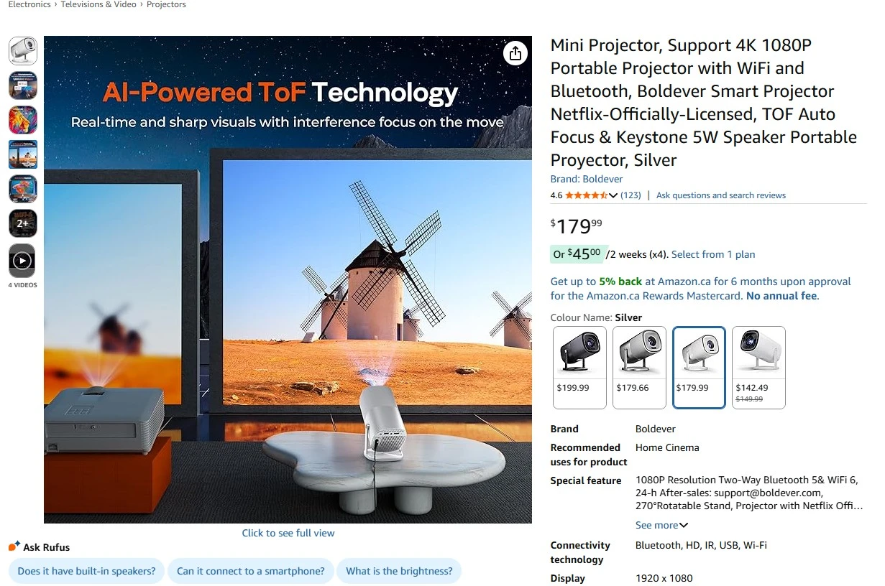Open Brand: Boldever link
The image size is (885, 586).
pyautogui.click(x=587, y=179)
